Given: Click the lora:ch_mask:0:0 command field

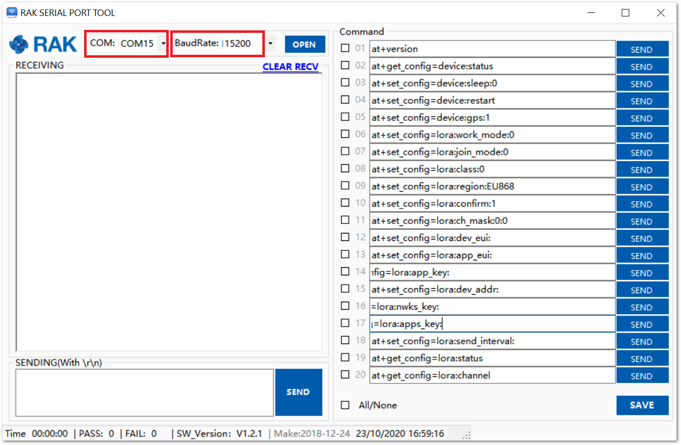Looking at the screenshot, I should pyautogui.click(x=492, y=221).
